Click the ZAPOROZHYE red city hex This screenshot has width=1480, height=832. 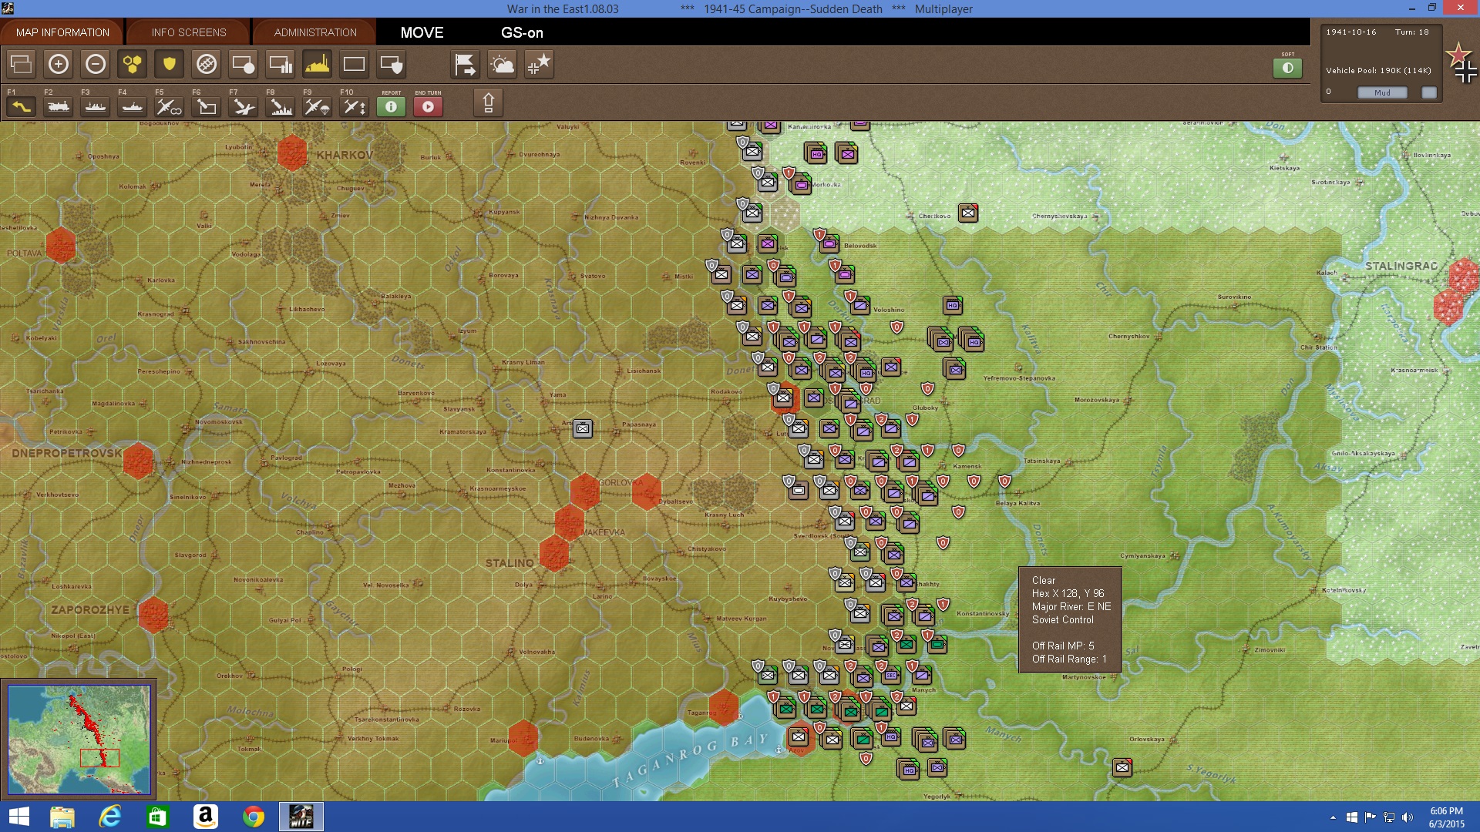[153, 615]
